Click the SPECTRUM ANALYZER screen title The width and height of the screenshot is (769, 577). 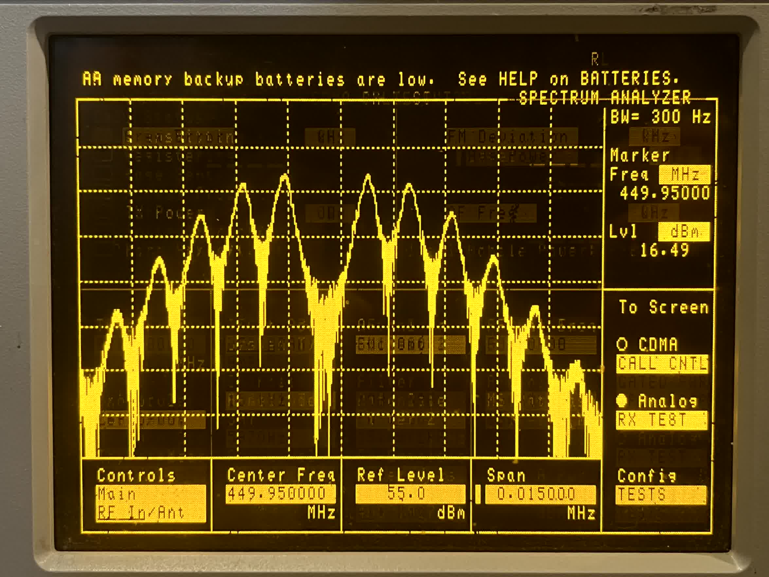tap(605, 98)
